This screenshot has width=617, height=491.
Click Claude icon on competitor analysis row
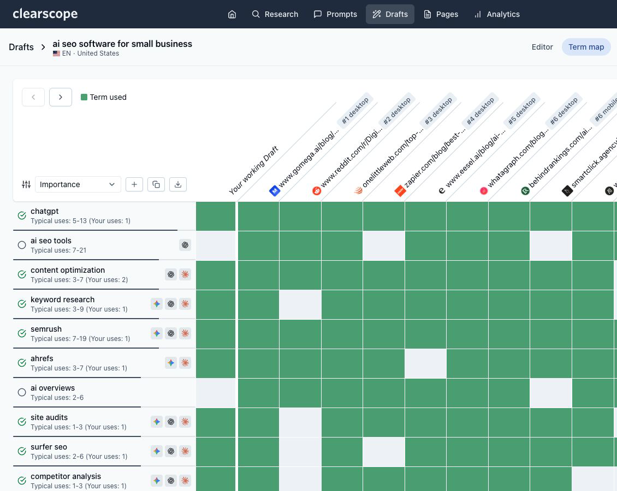click(x=185, y=481)
